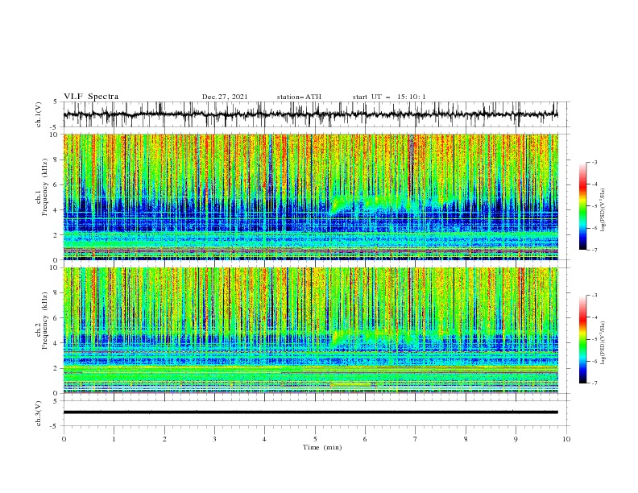Click the "5" tick on ch.1(V) axis
This screenshot has width=638, height=493.
click(56, 101)
